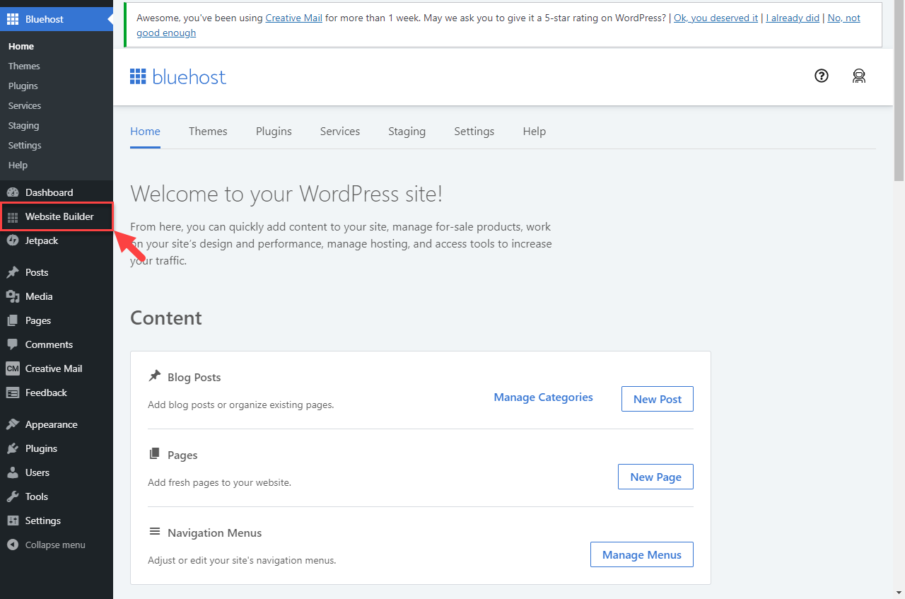Open the account avatar icon in header

[859, 76]
